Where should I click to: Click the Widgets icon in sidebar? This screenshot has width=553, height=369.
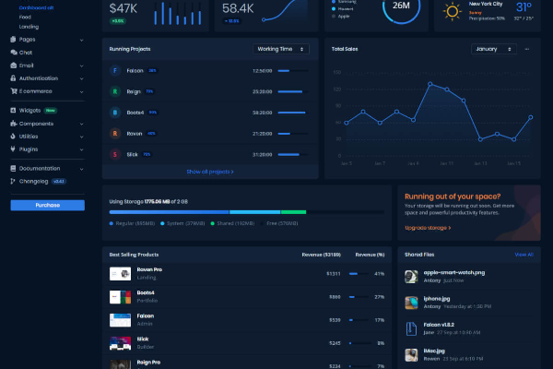[13, 111]
